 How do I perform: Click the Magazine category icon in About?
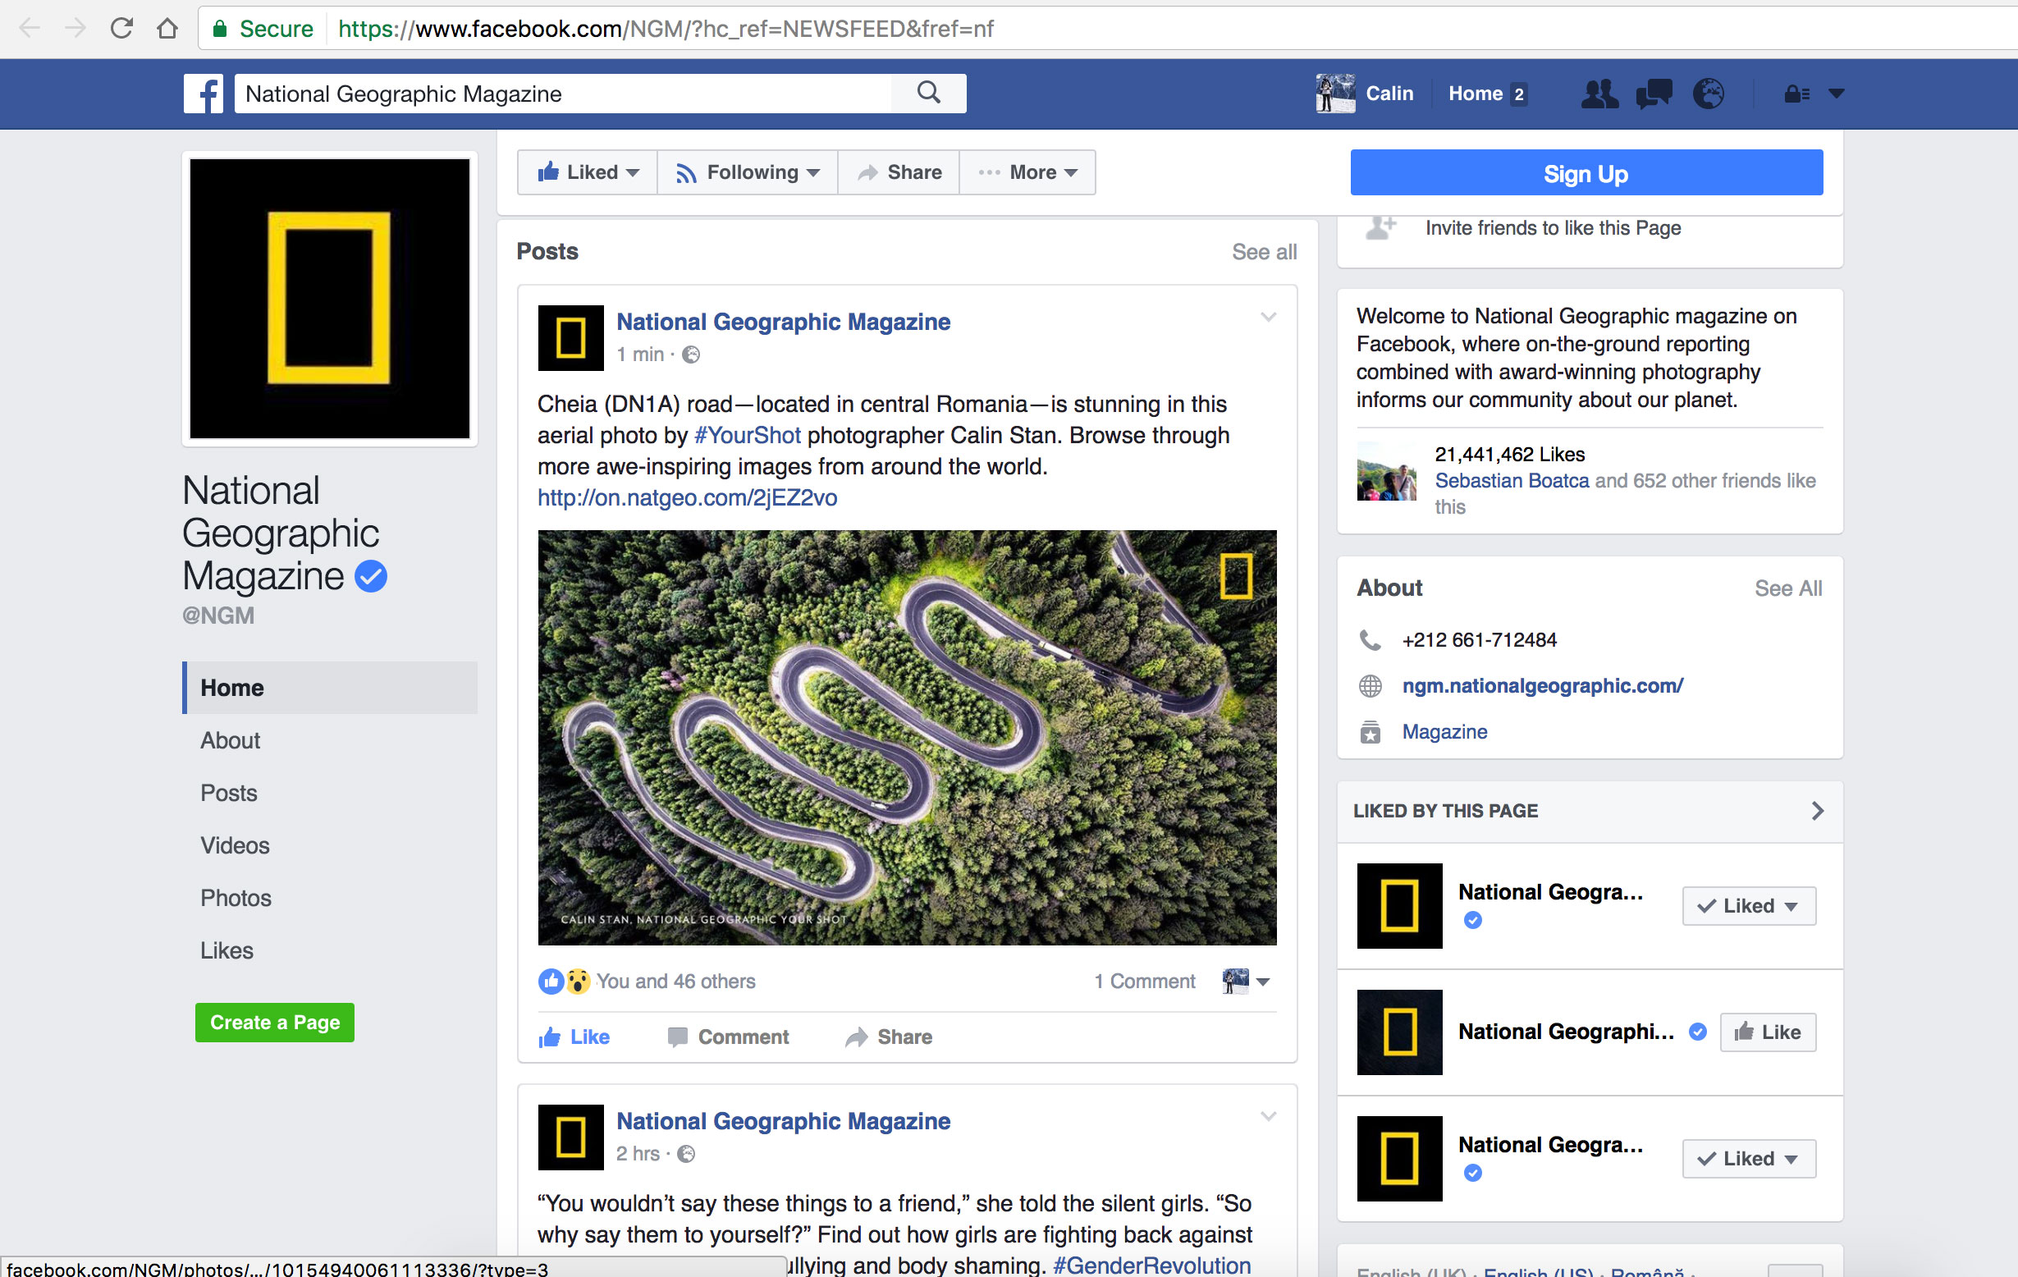[x=1370, y=732]
